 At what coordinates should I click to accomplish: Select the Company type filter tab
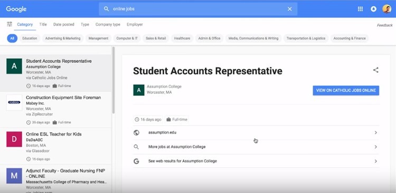pos(108,24)
